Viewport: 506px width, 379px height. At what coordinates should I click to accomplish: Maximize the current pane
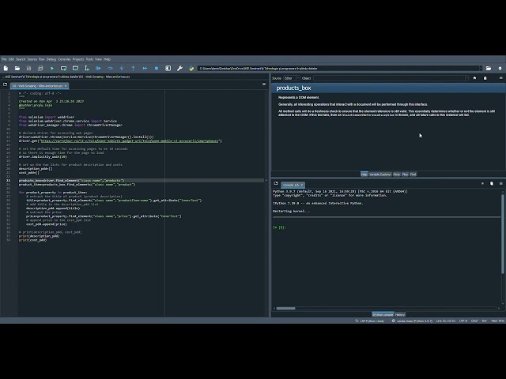point(168,69)
